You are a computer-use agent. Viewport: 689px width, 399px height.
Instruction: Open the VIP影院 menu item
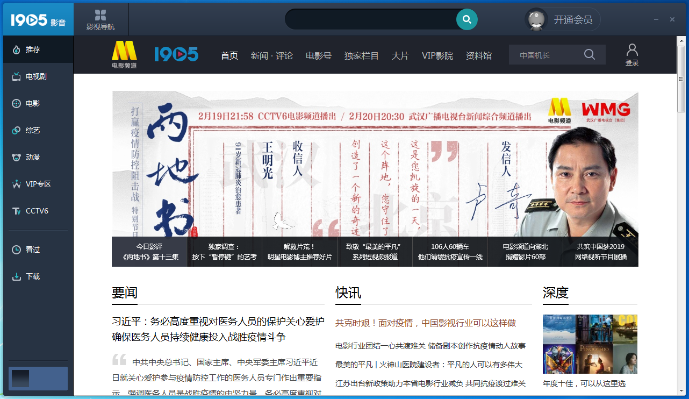click(437, 55)
